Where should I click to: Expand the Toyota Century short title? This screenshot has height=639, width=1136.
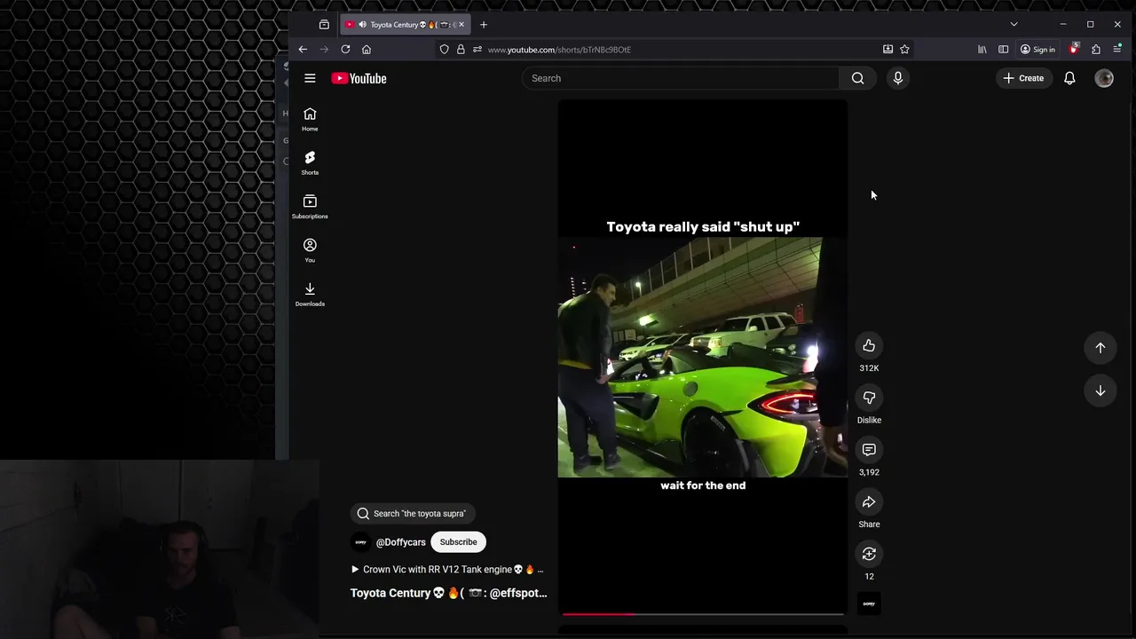[448, 593]
